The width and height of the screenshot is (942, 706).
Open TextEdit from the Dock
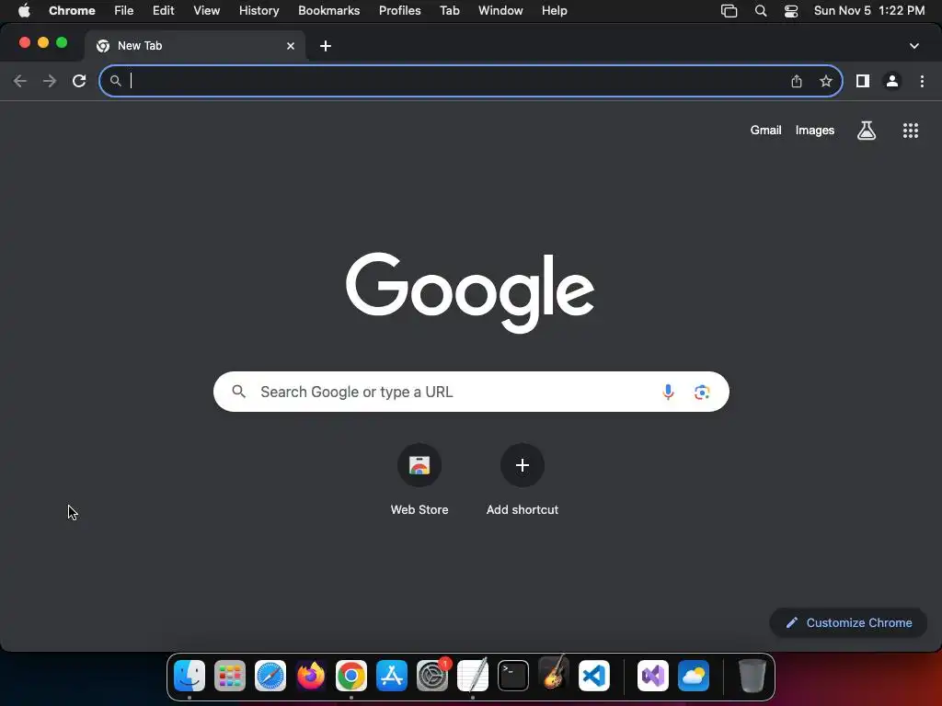[x=473, y=676]
